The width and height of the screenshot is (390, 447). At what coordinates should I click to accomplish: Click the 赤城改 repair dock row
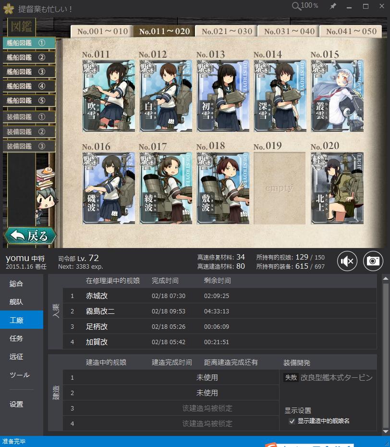[x=219, y=296]
